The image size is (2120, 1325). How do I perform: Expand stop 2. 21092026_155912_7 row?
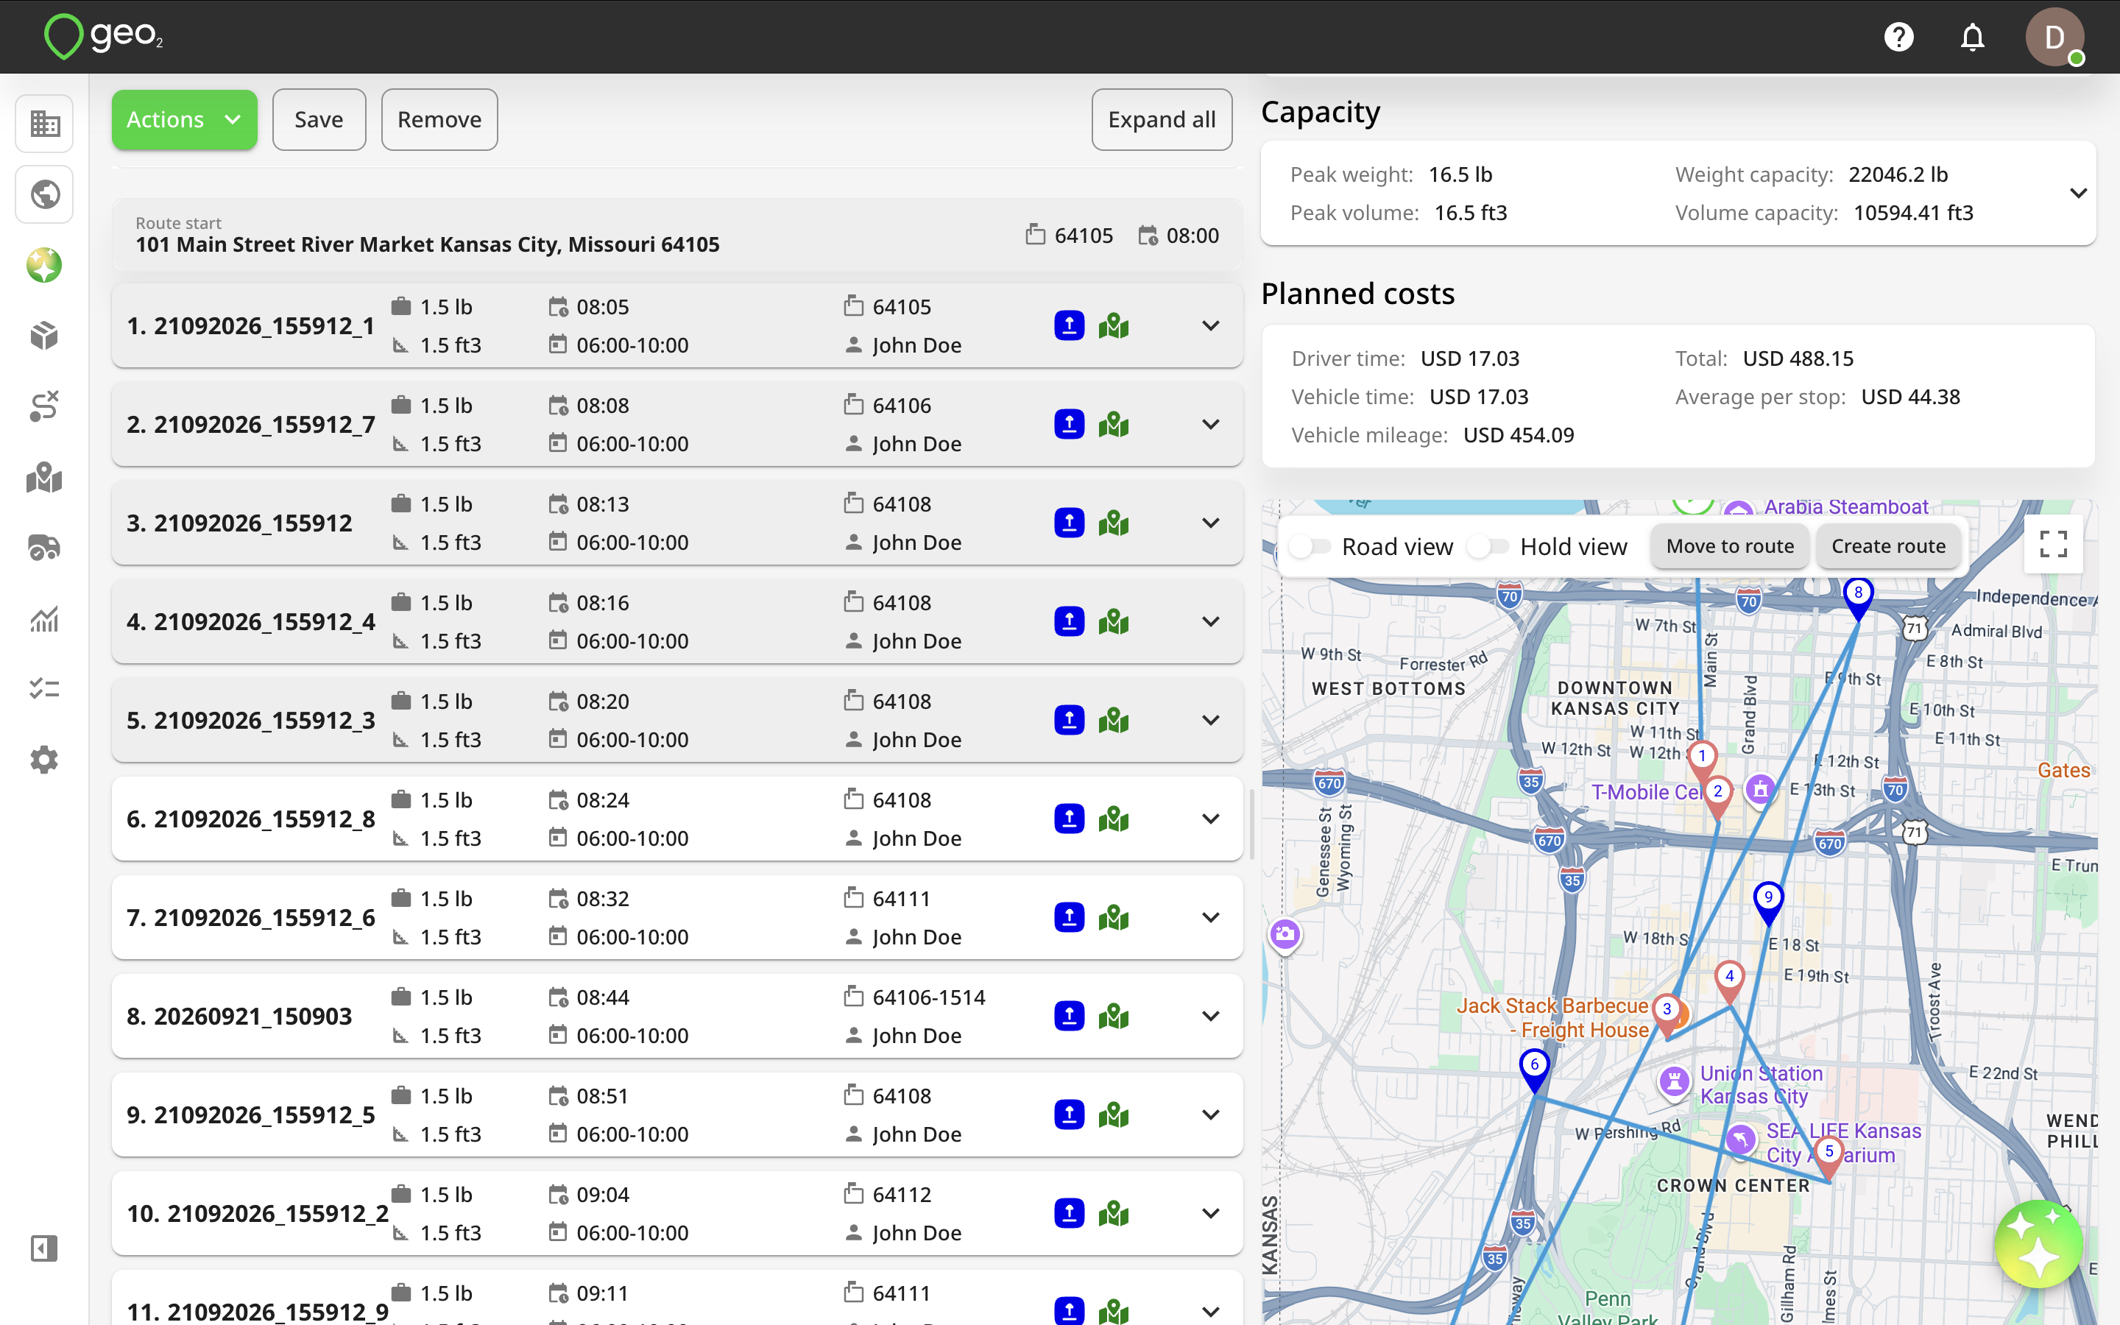[1211, 424]
